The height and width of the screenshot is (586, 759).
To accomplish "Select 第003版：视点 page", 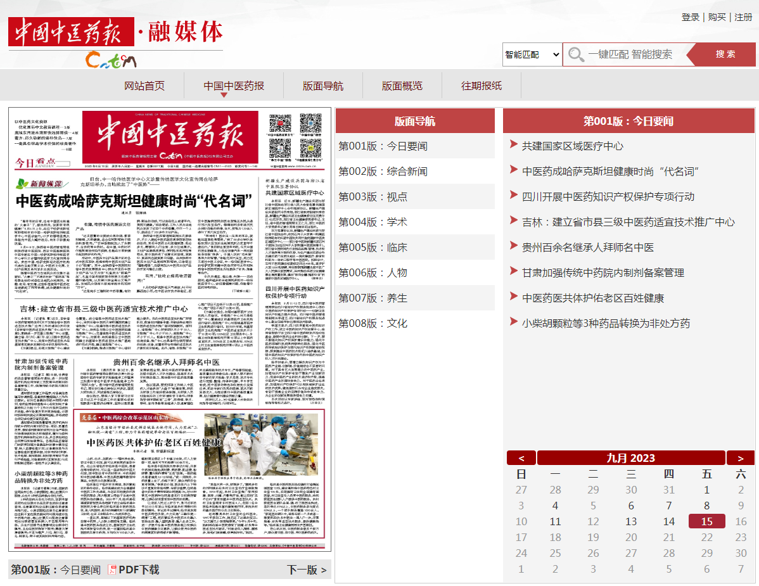I will (x=416, y=197).
